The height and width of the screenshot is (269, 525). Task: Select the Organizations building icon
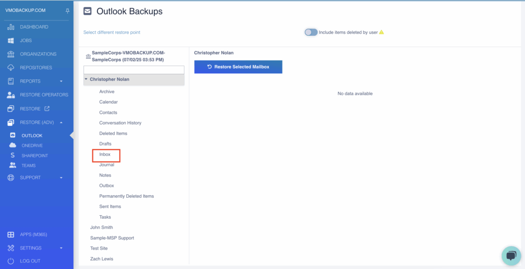(11, 54)
